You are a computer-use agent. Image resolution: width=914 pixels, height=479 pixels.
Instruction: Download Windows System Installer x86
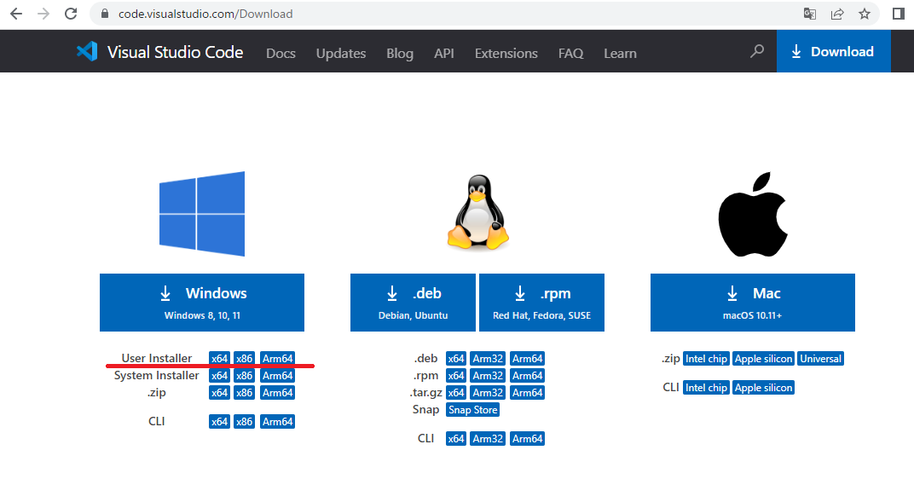[244, 375]
